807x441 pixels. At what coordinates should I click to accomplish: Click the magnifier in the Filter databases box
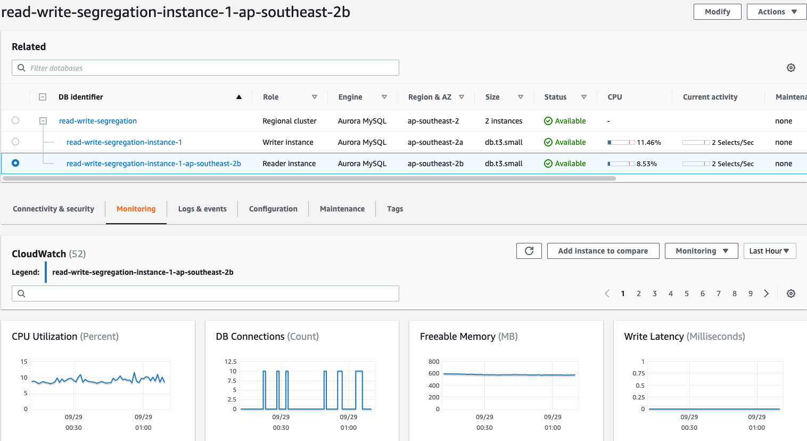(x=21, y=68)
